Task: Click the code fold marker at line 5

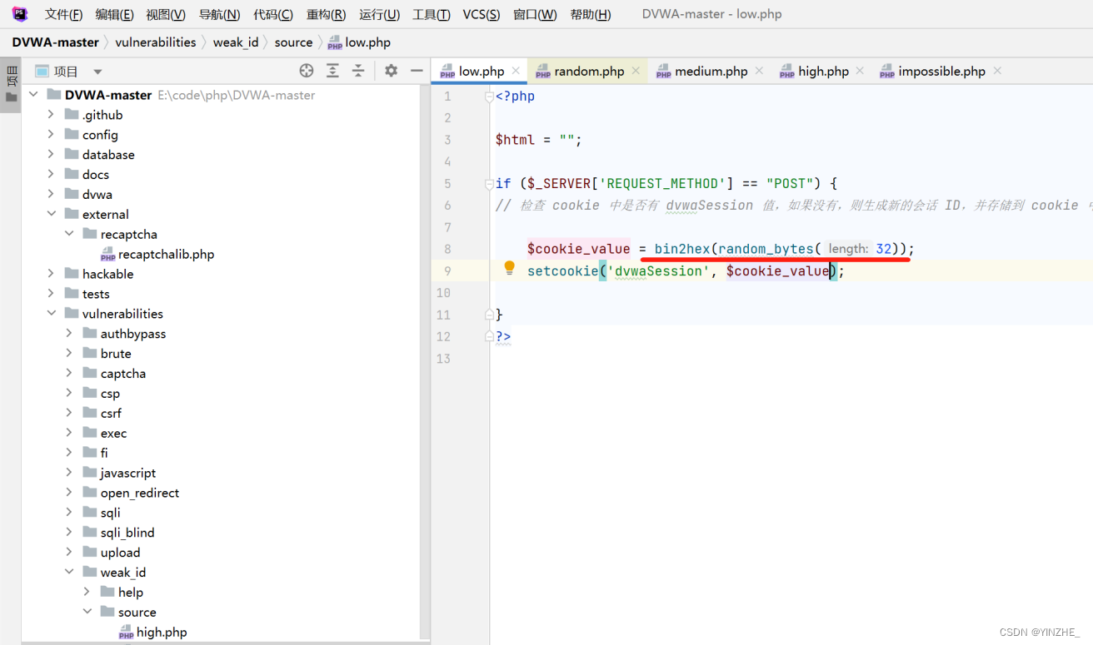Action: point(491,184)
